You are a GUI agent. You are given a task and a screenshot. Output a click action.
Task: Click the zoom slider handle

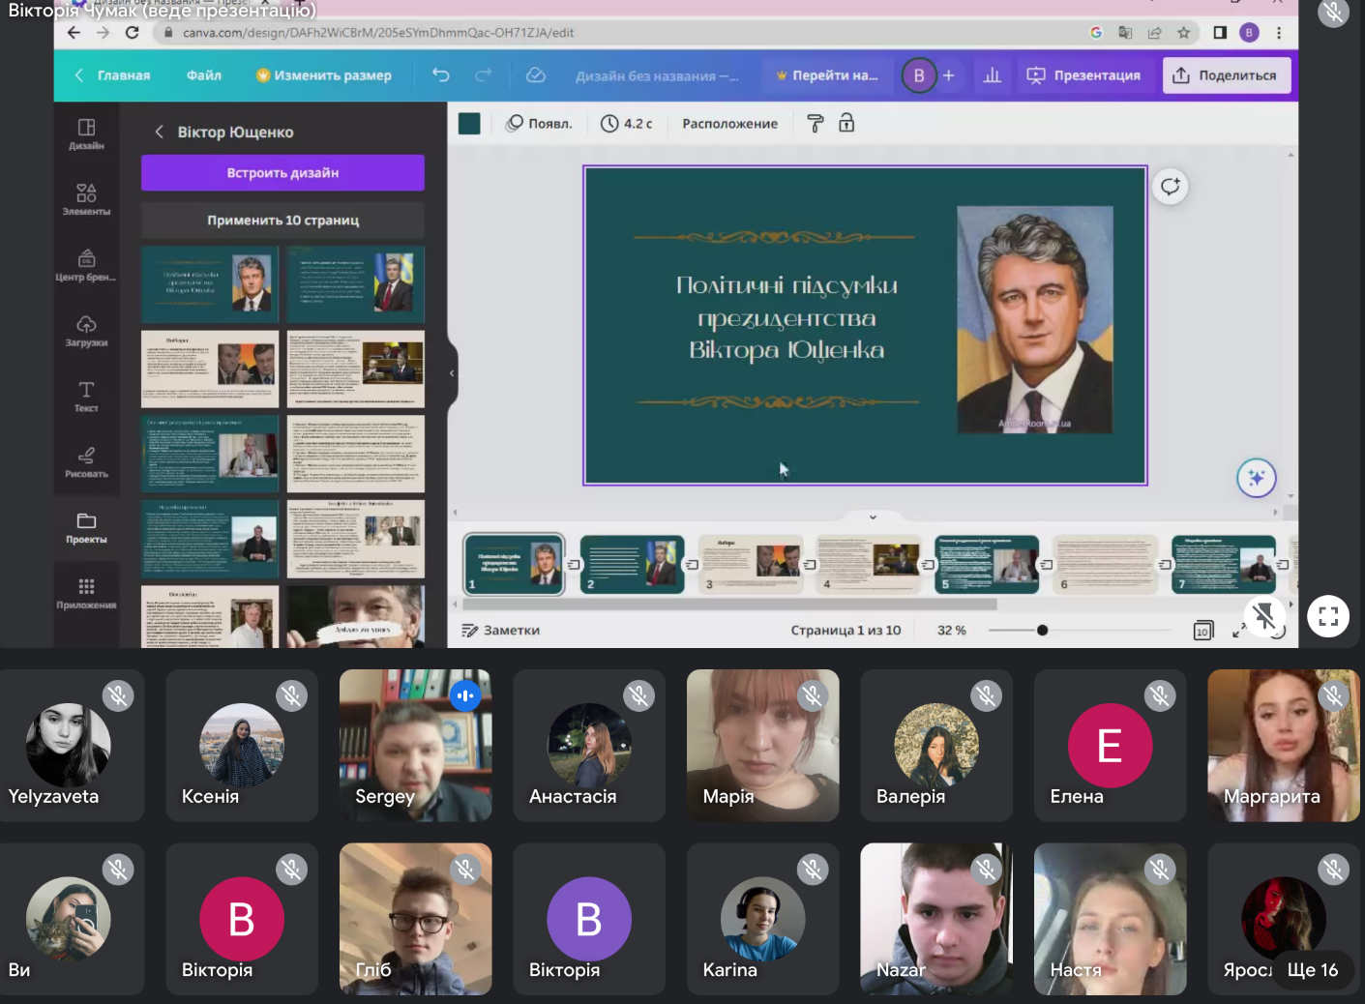click(x=1042, y=631)
